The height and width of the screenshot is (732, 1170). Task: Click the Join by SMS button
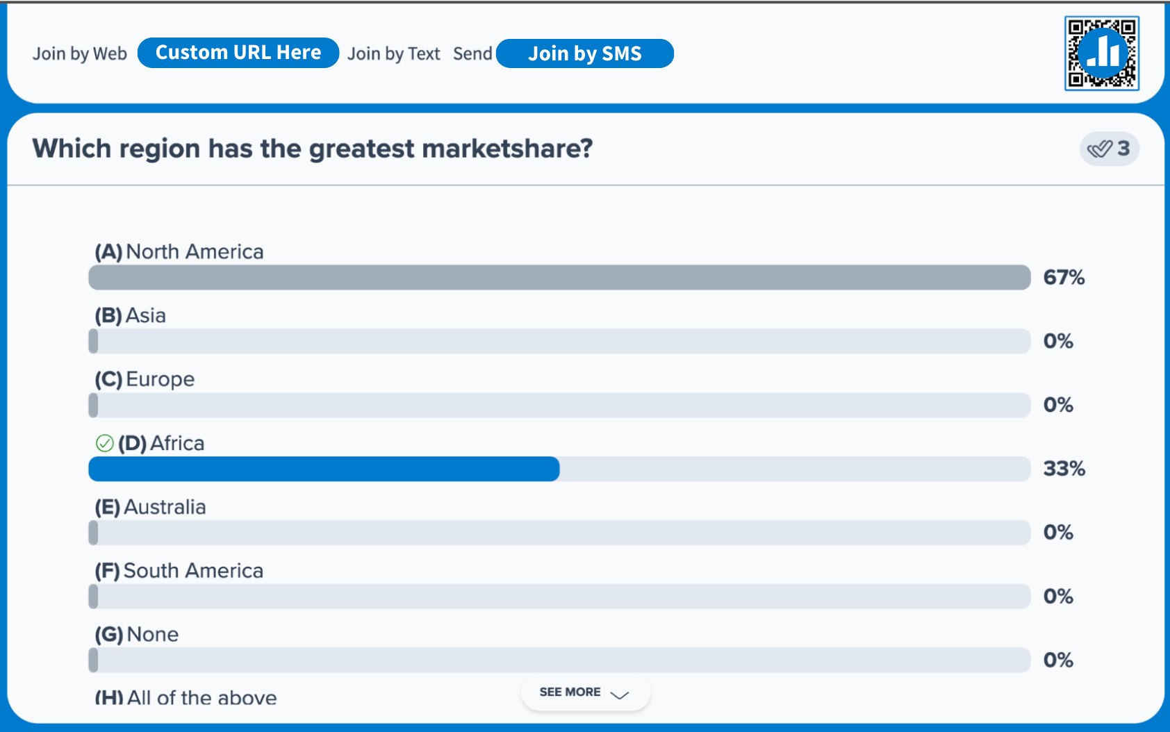click(585, 53)
